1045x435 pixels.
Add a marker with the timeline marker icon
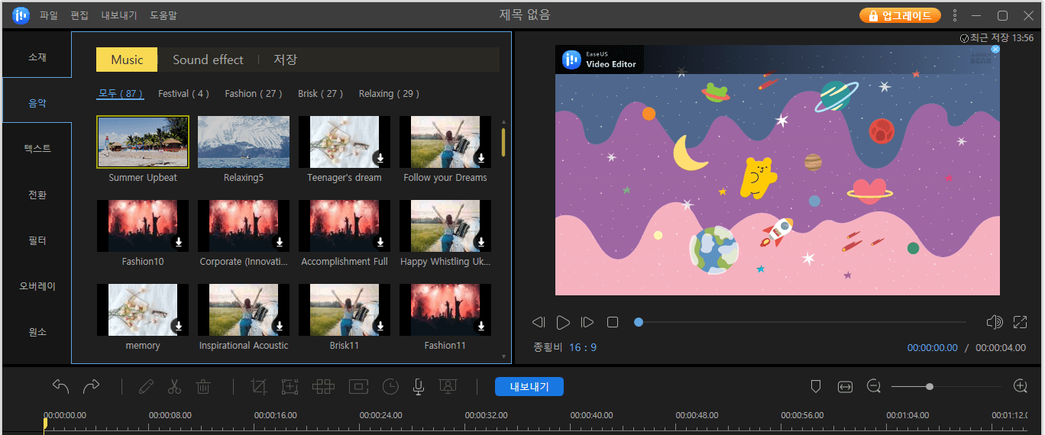pyautogui.click(x=815, y=387)
